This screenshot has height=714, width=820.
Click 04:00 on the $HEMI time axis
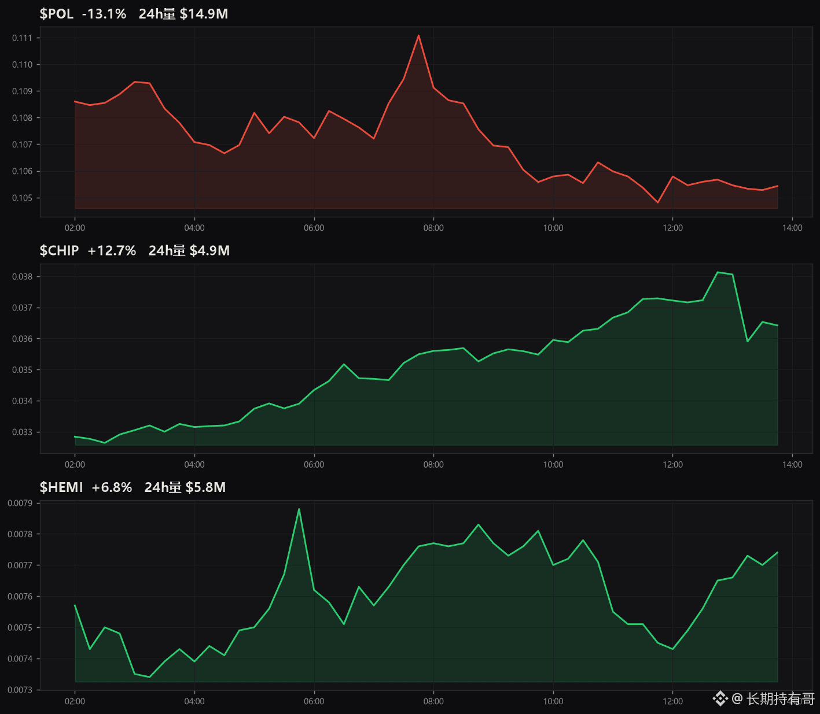pos(194,701)
